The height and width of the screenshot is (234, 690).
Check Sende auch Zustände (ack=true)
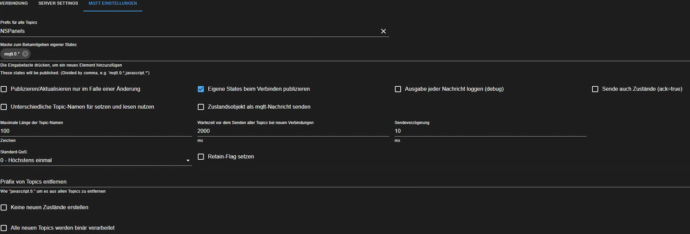595,89
